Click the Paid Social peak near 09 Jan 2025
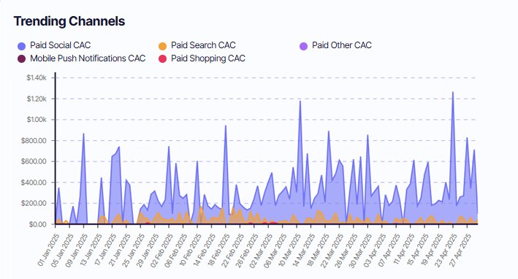This screenshot has width=518, height=279. [83, 134]
